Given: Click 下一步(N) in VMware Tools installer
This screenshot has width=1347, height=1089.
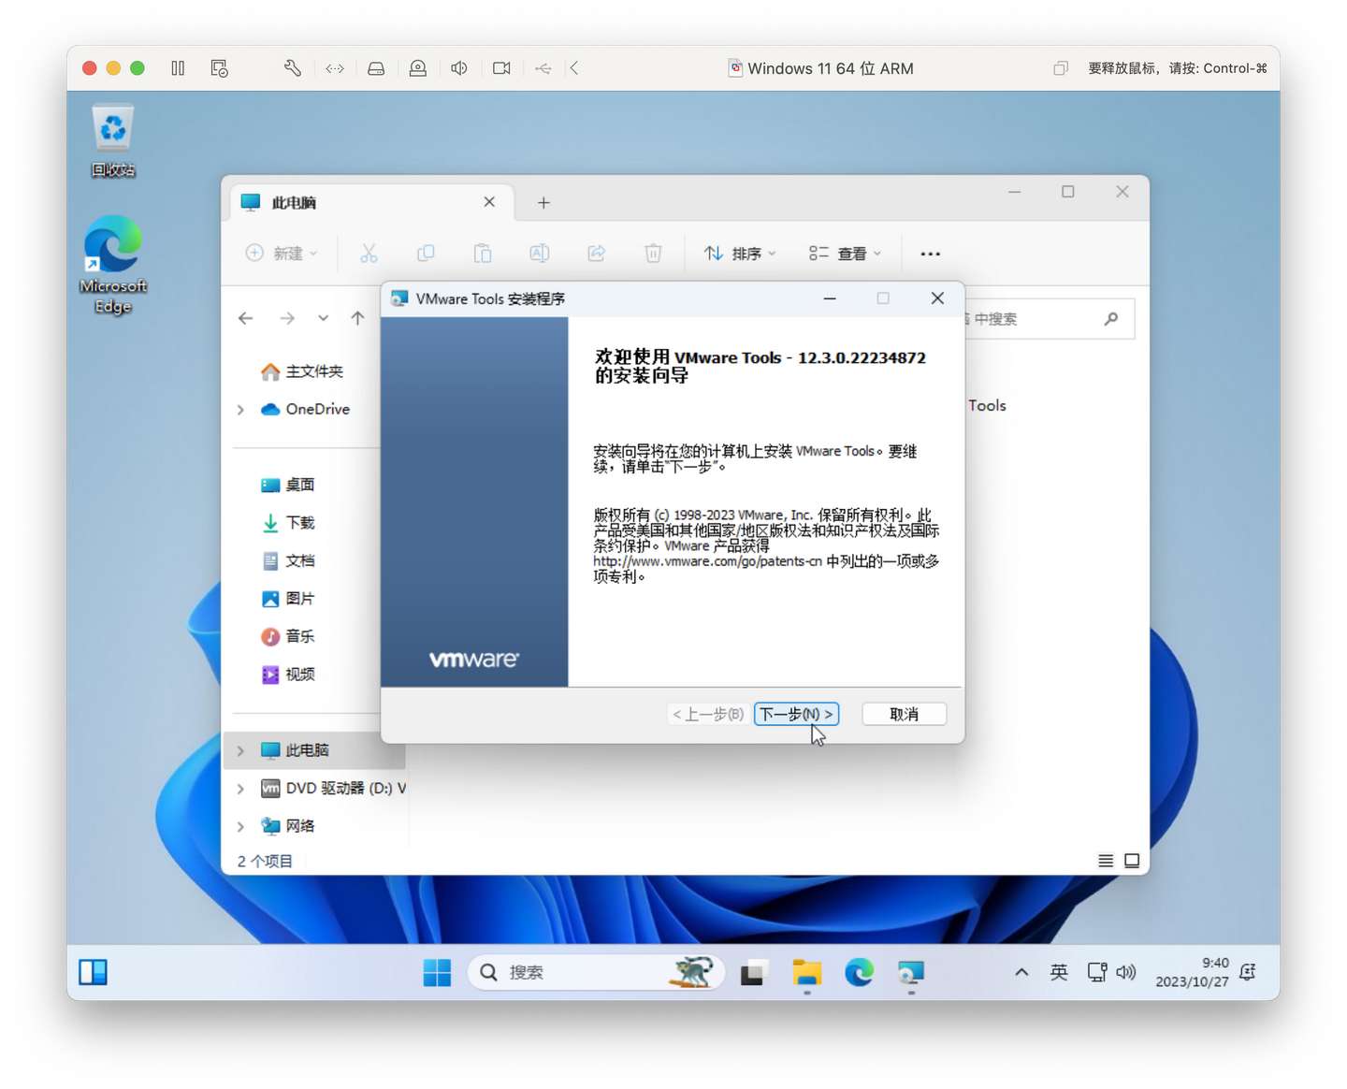Looking at the screenshot, I should click(796, 714).
